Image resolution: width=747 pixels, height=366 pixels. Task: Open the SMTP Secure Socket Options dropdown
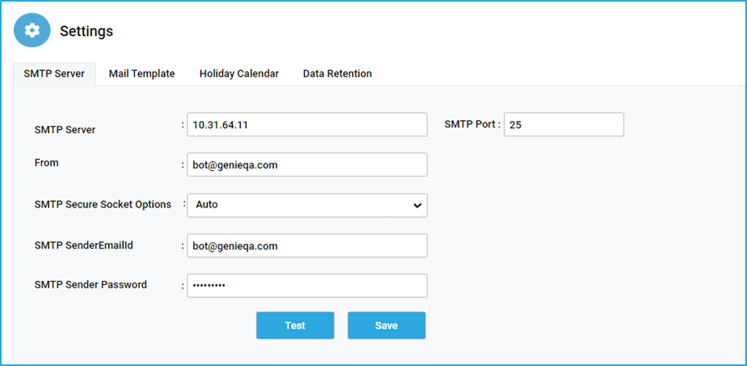(x=306, y=205)
